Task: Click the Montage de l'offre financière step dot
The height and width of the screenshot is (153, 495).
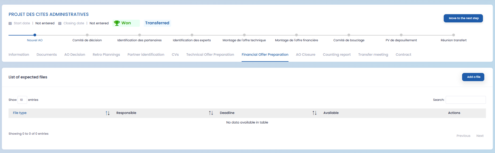Action: coord(296,35)
